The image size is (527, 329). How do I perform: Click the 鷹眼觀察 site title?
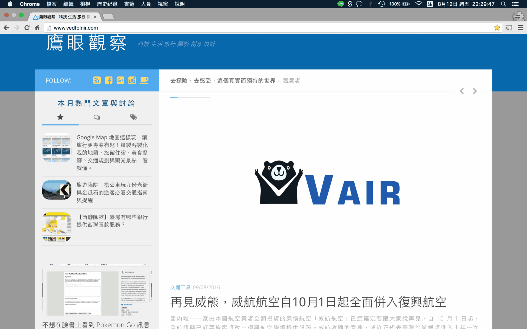pyautogui.click(x=86, y=43)
